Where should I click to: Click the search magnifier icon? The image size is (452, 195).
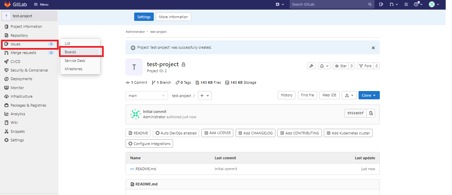point(370,5)
